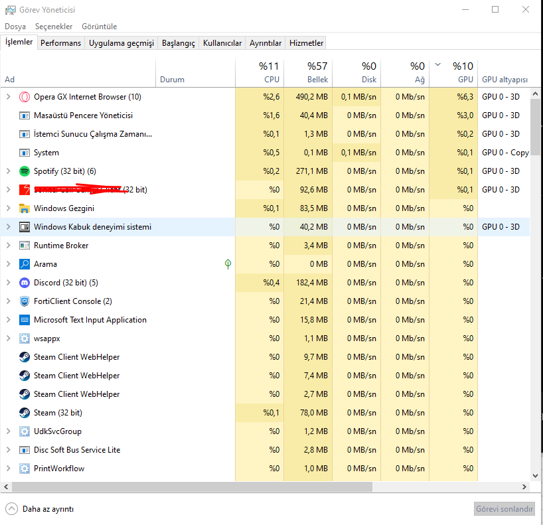Click the Daha az ayrıntı link text
The image size is (543, 525).
tap(48, 509)
